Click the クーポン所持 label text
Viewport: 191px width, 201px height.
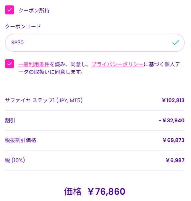pyautogui.click(x=34, y=10)
